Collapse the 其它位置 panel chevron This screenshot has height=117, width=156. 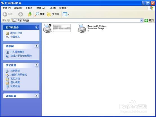click(x=37, y=65)
